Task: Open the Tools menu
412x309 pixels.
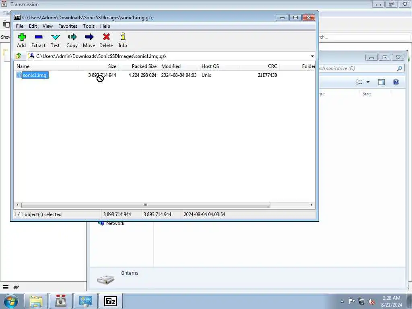Action: point(89,26)
